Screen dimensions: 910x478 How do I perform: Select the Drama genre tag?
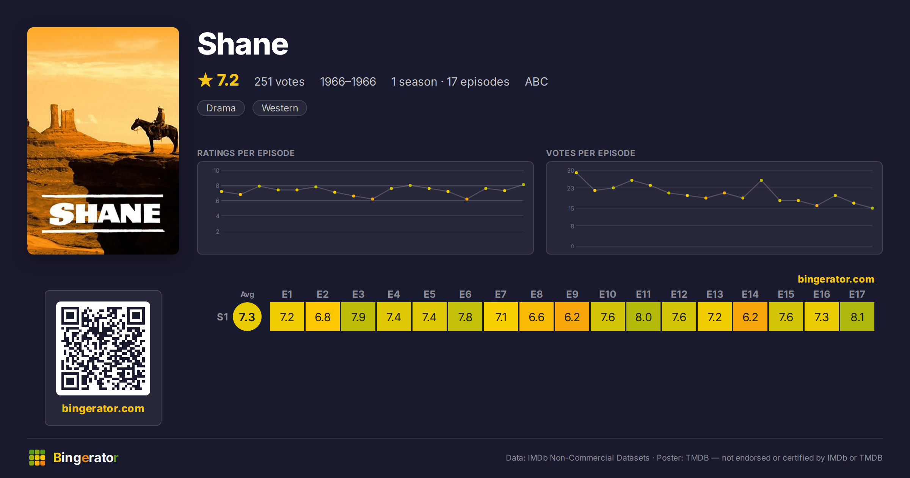point(221,108)
